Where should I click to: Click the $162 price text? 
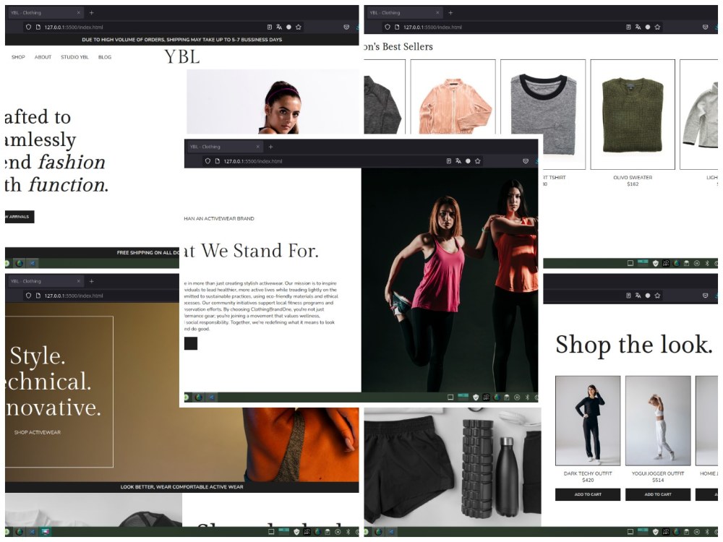tap(633, 184)
